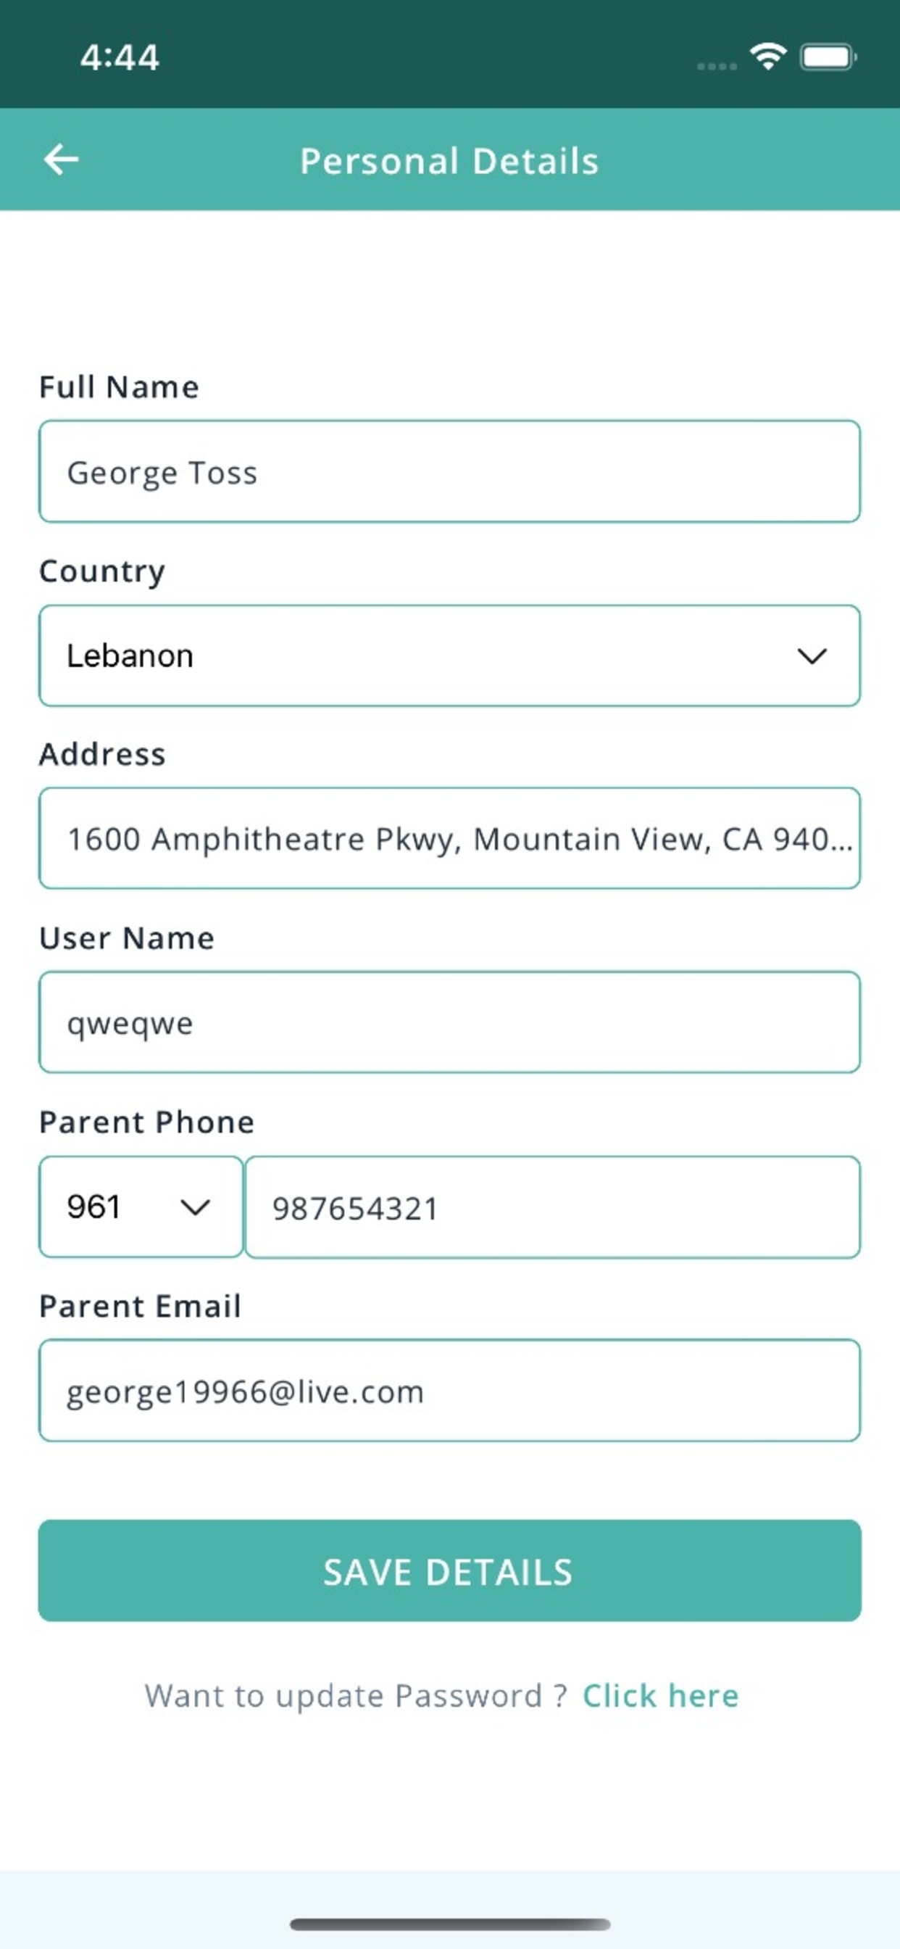The width and height of the screenshot is (900, 1949).
Task: Click the SAVE DETAILS button
Action: point(449,1571)
